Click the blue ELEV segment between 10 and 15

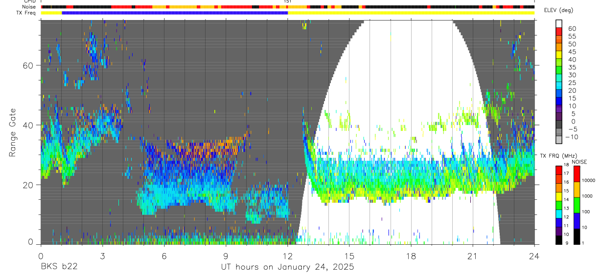(x=559, y=102)
